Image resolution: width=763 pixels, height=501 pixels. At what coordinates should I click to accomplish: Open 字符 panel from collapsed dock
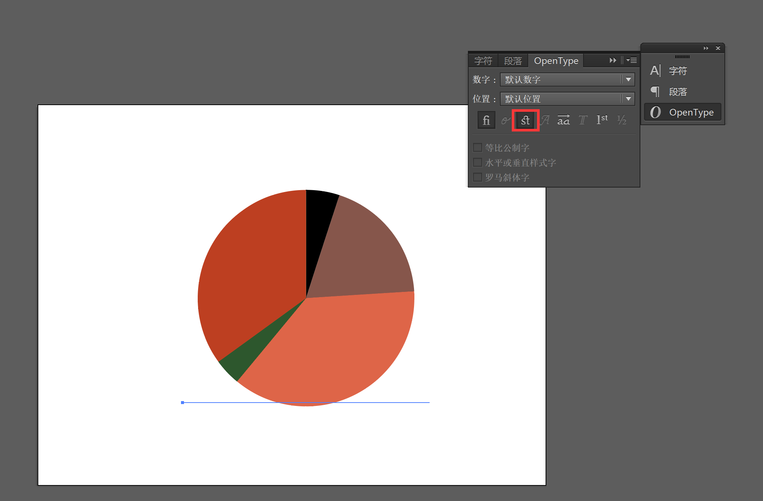pyautogui.click(x=677, y=71)
